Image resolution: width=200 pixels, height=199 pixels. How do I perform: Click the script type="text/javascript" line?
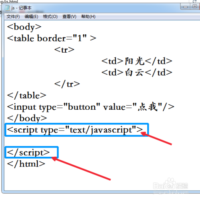(x=75, y=130)
